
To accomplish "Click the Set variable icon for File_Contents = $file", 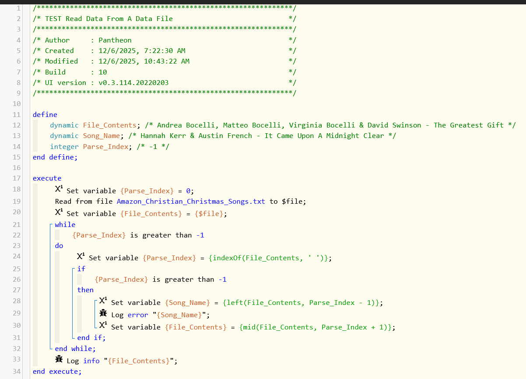I will tap(59, 212).
